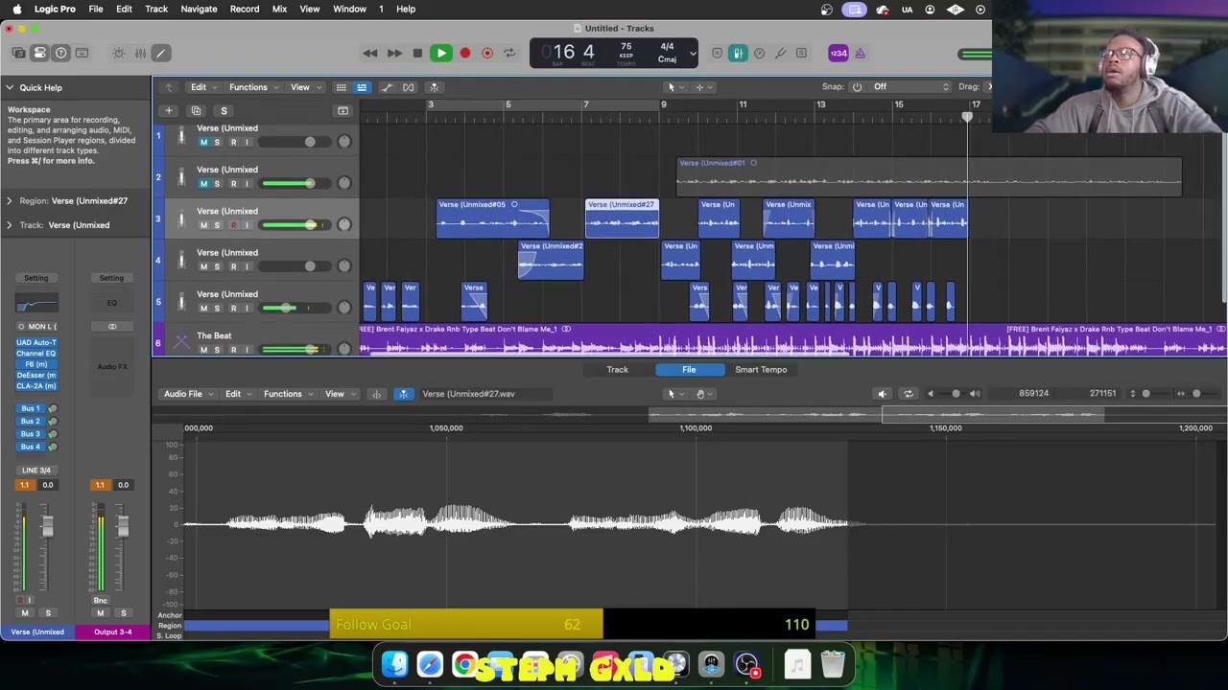Click the Stop transport button
This screenshot has height=690, width=1228.
(x=417, y=53)
